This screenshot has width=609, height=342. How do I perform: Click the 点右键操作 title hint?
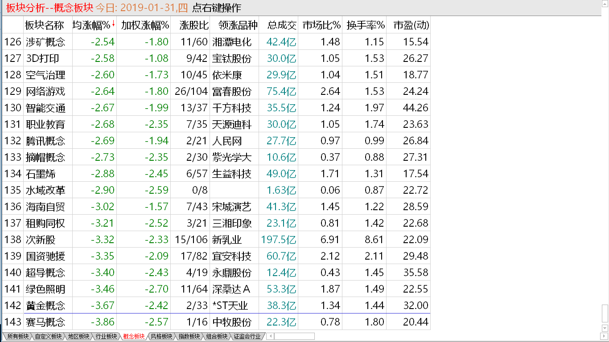(216, 8)
